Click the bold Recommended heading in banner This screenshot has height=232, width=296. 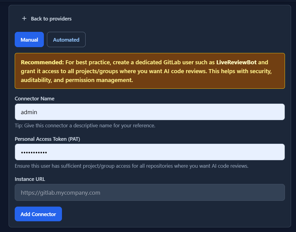click(42, 62)
